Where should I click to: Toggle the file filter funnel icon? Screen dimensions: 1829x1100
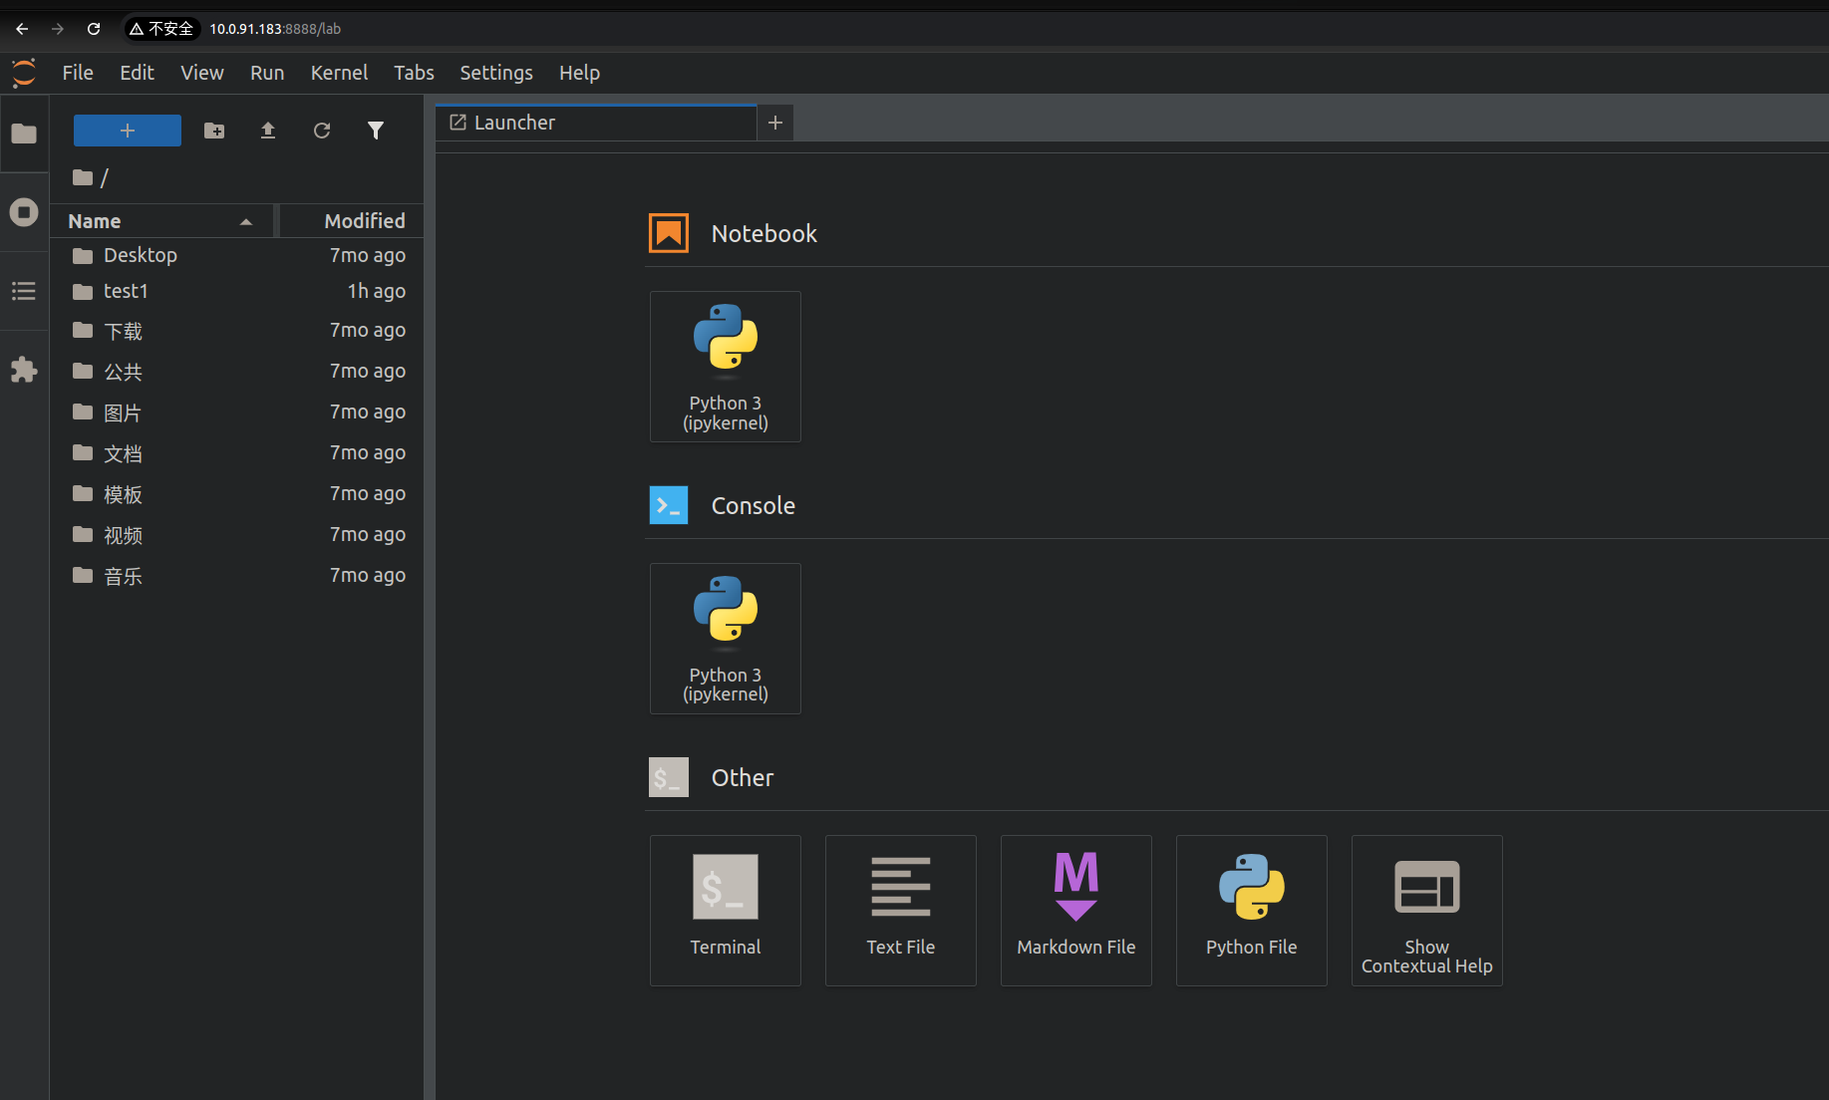point(376,131)
